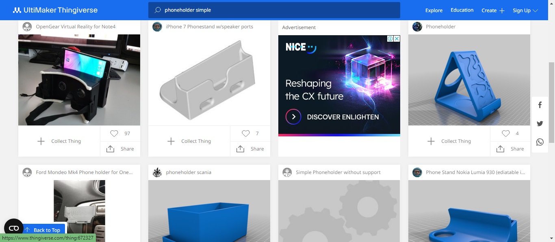This screenshot has width=555, height=242.
Task: Open the Education menu item
Action: point(462,10)
